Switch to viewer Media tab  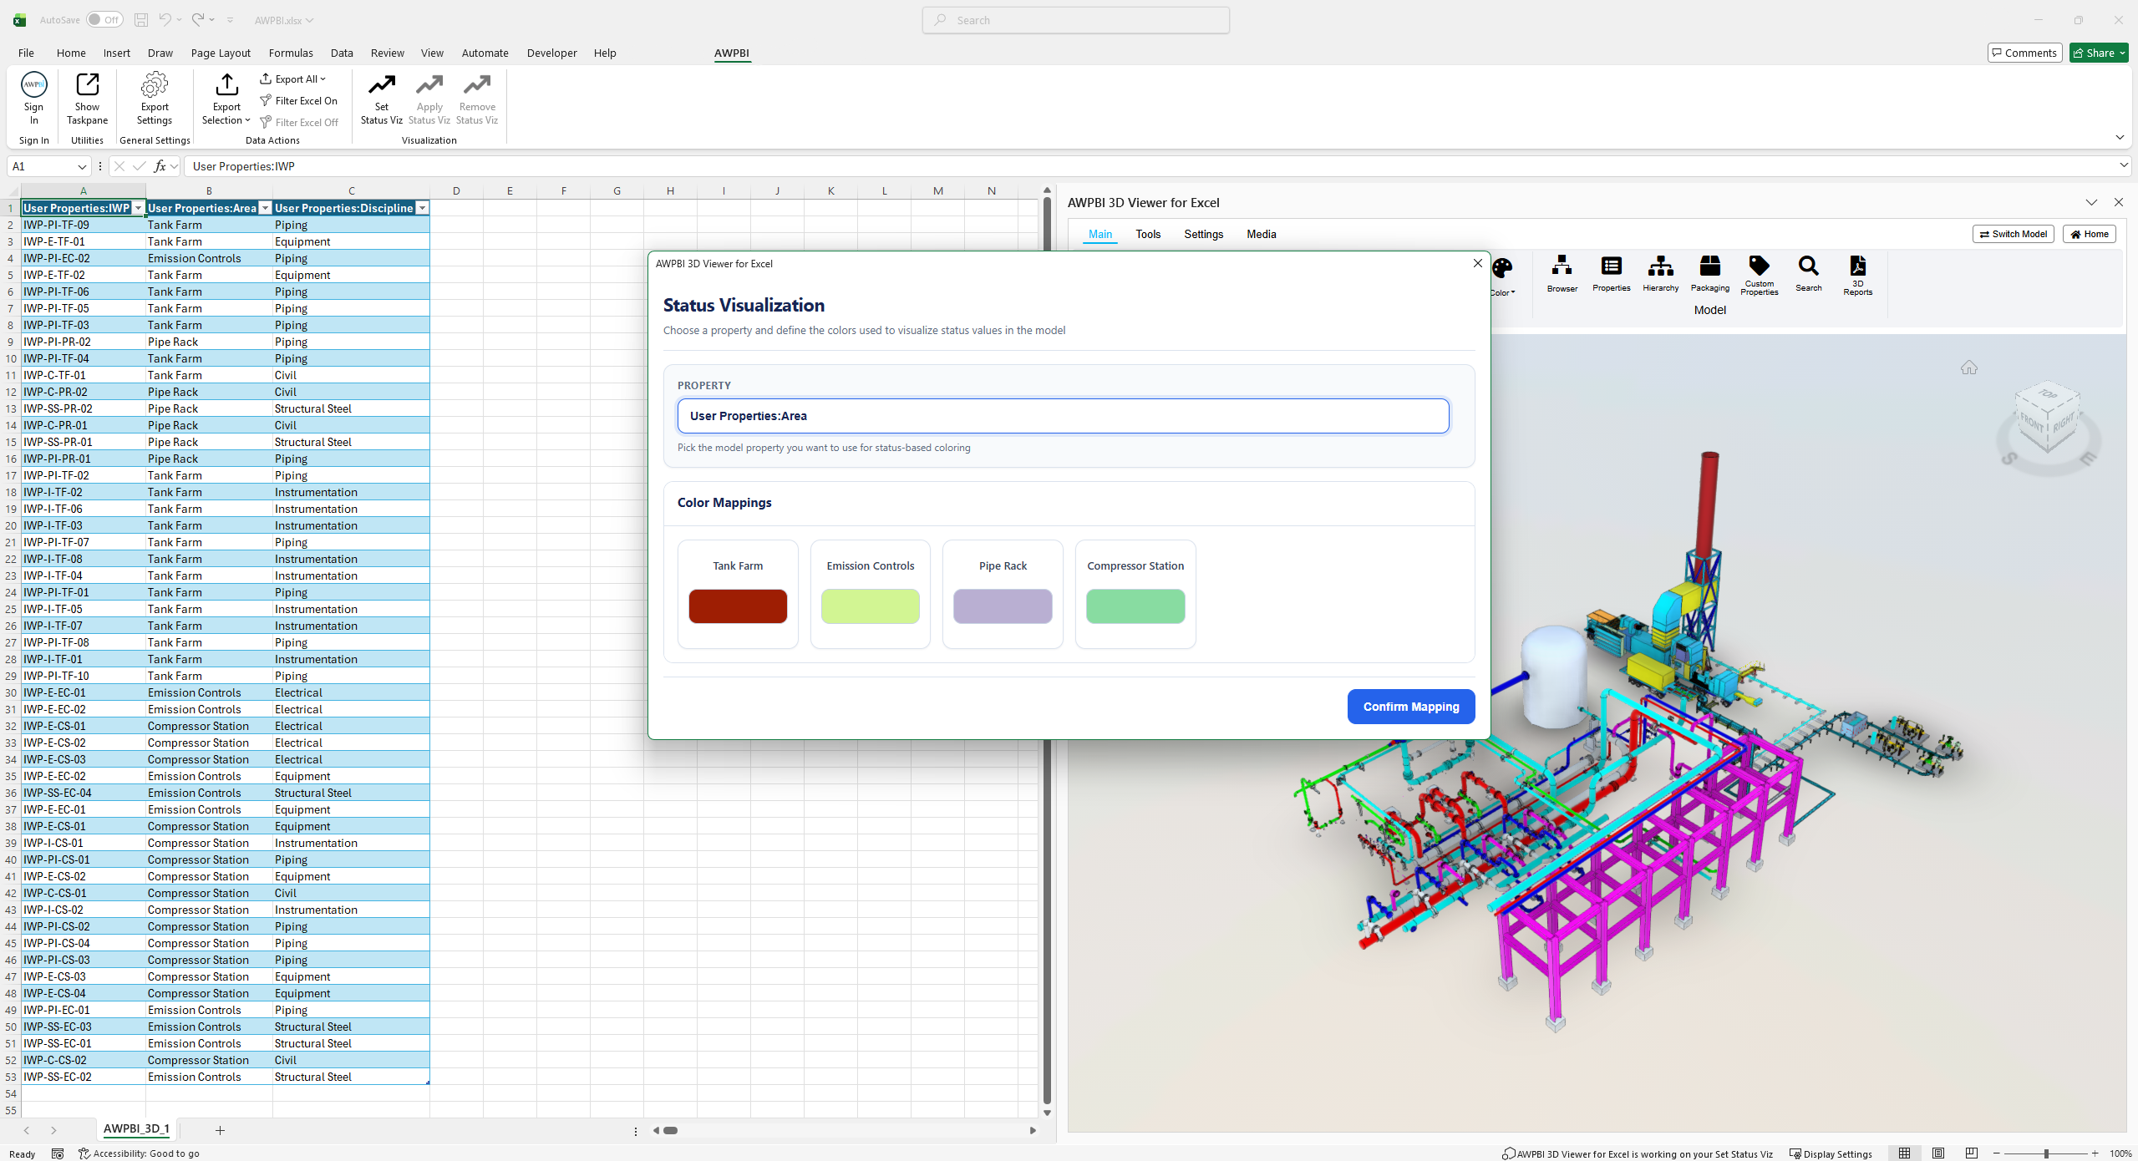point(1261,234)
